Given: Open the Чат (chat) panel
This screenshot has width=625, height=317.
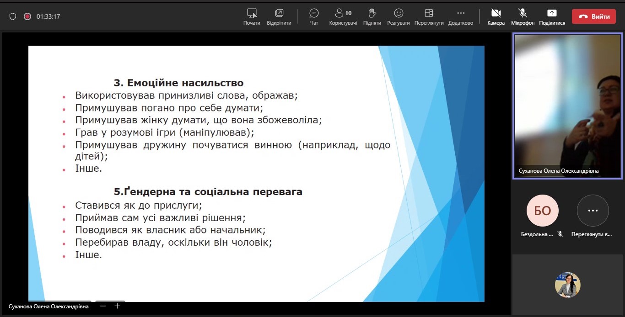Looking at the screenshot, I should pyautogui.click(x=314, y=16).
